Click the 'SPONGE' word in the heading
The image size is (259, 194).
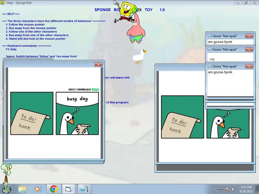pyautogui.click(x=103, y=10)
